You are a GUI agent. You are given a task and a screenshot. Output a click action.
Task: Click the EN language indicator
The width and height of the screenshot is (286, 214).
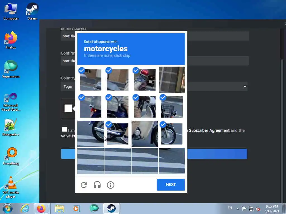(230, 208)
